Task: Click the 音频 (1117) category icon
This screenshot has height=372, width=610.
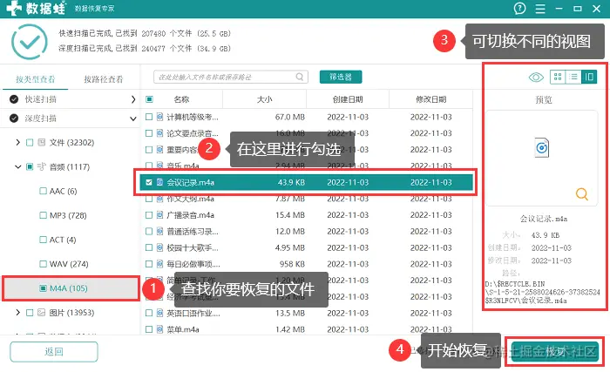Action: point(42,167)
